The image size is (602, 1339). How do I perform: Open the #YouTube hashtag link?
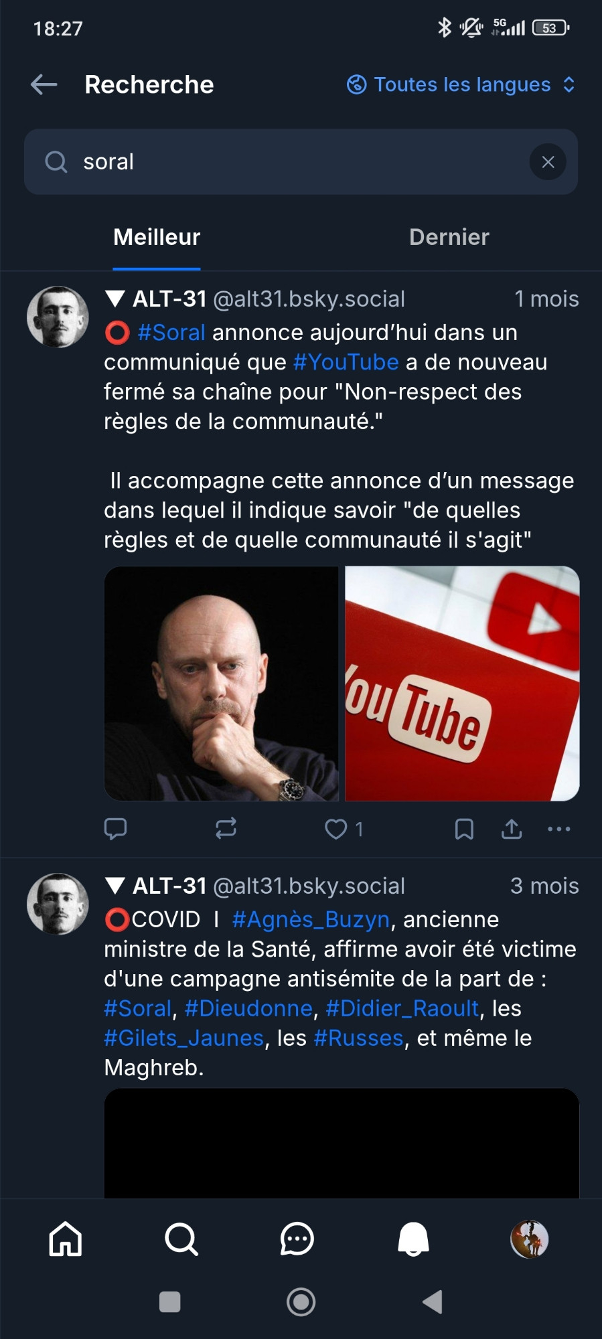click(x=346, y=362)
